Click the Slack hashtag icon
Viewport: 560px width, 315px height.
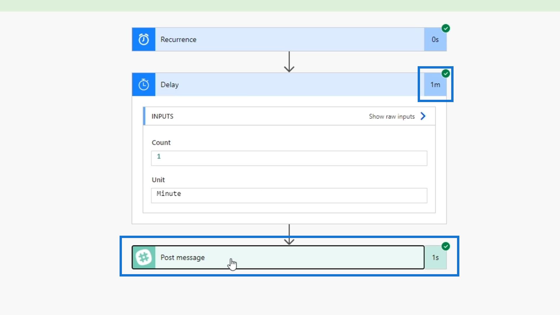click(143, 257)
